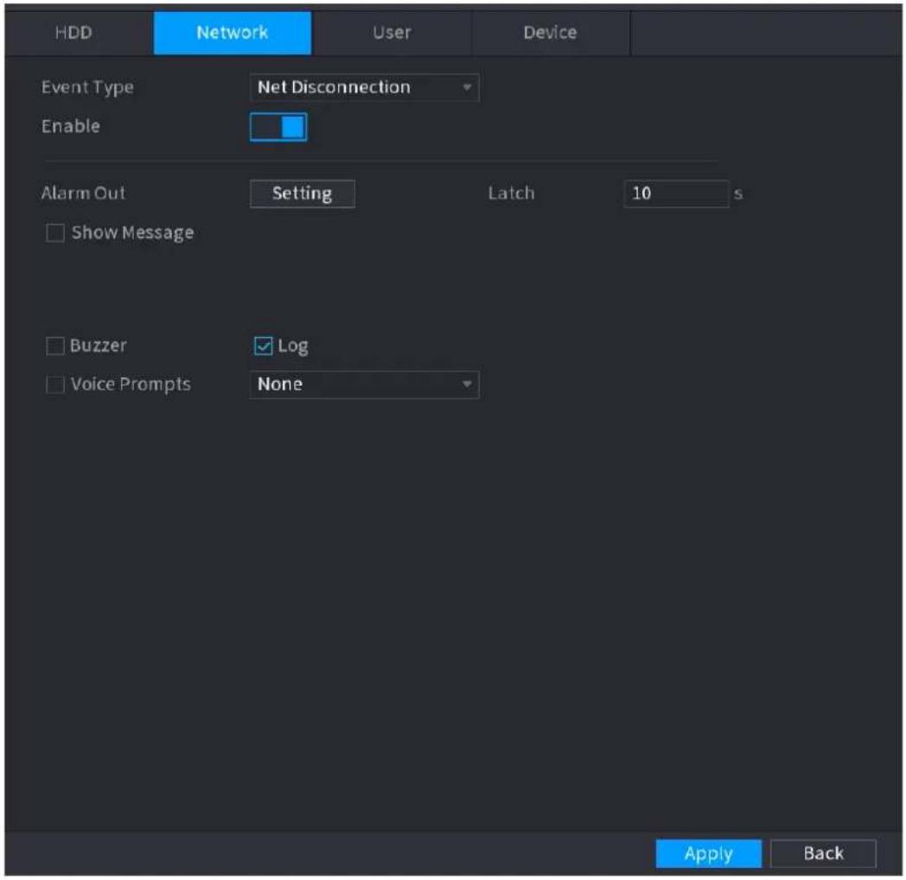The image size is (906, 880).
Task: Click the Event Type label
Action: [x=87, y=87]
